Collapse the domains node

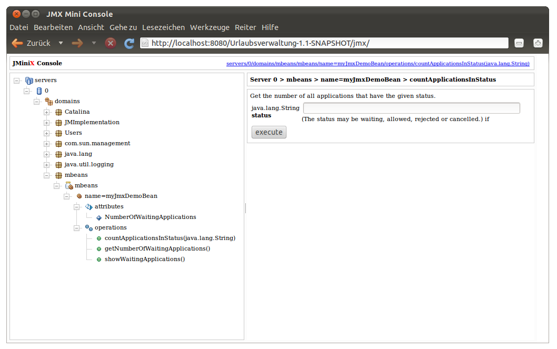(36, 102)
